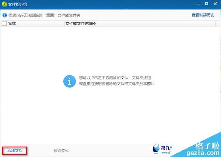
Task: Click the divider between the two column headers
Action: [x=64, y=24]
